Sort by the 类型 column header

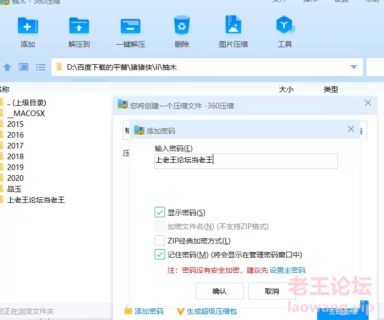tap(331, 89)
